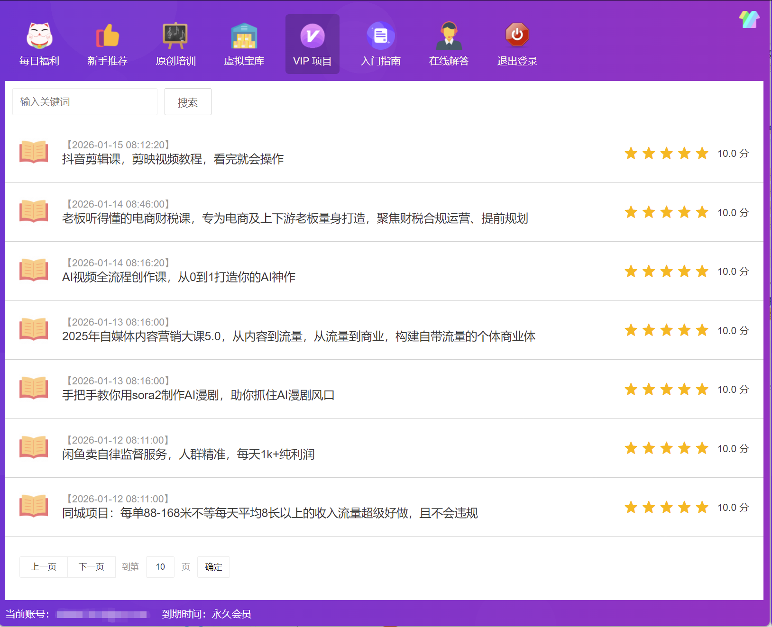772x627 pixels.
Task: Click the 虚拟宝库 treasure house icon
Action: [x=244, y=36]
